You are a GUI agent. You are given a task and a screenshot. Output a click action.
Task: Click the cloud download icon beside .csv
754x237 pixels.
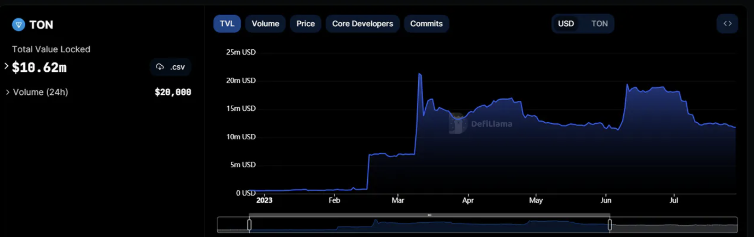160,67
